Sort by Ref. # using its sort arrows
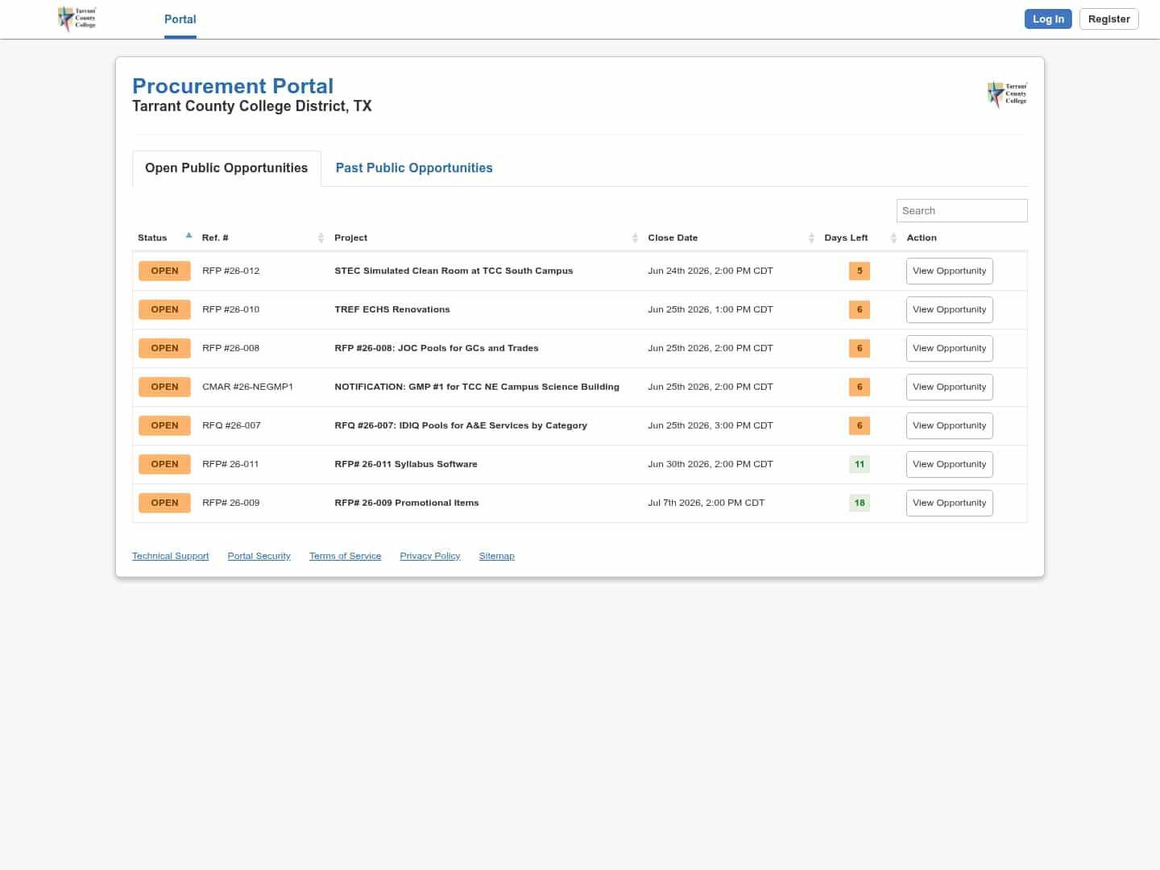1160x870 pixels. tap(321, 238)
